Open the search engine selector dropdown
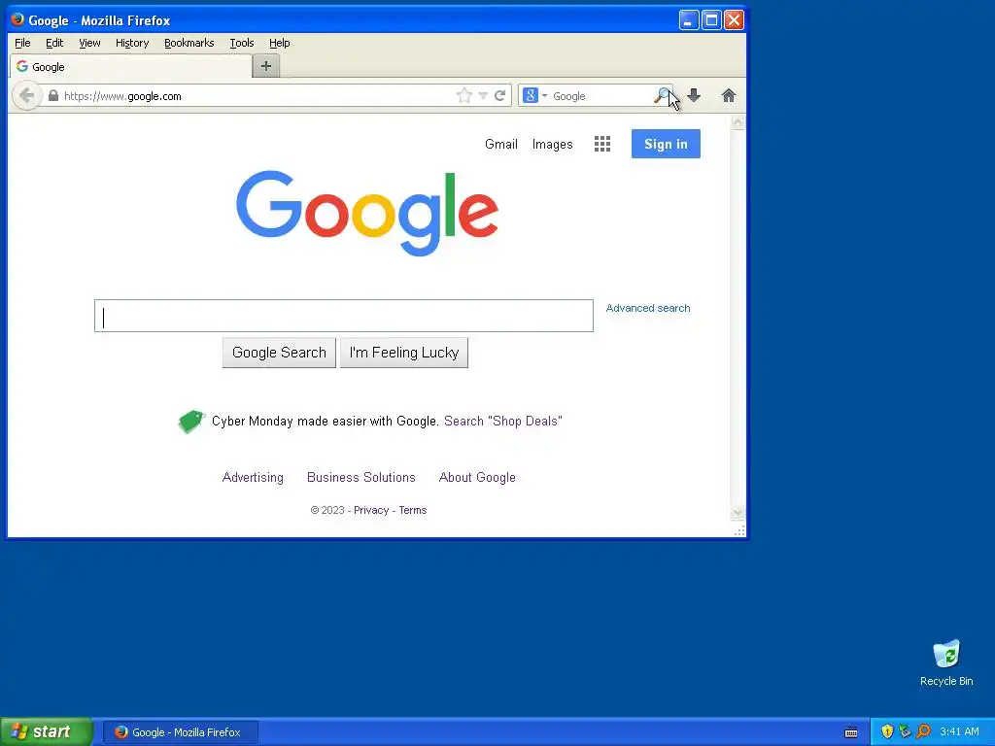Viewport: 995px width, 746px height. [x=535, y=96]
